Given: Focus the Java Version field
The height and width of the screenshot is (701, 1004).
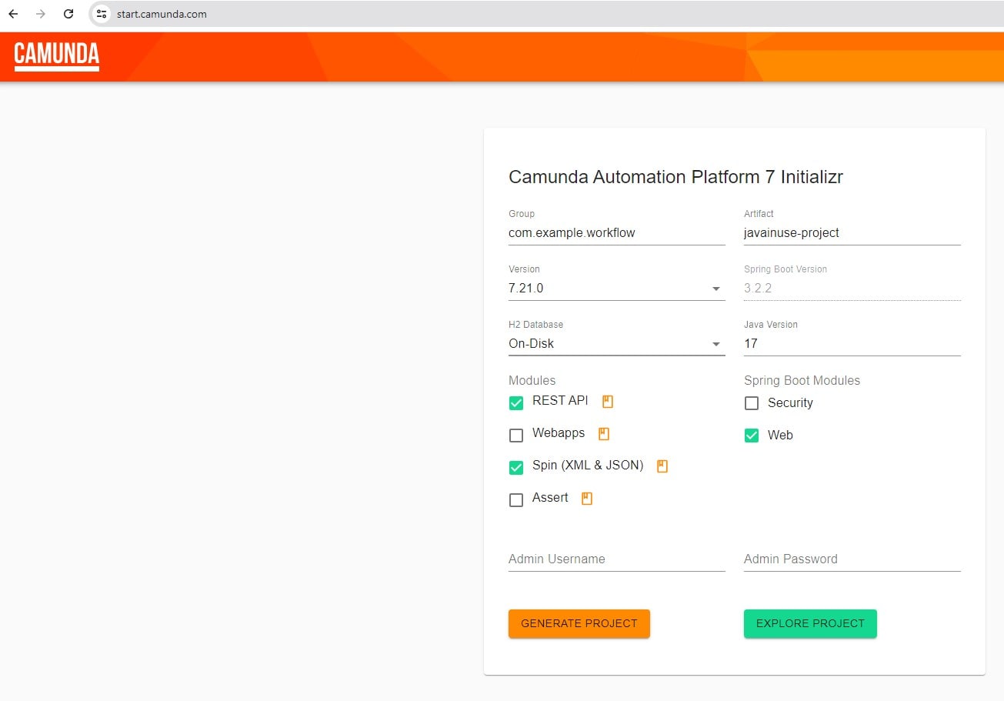Looking at the screenshot, I should tap(852, 344).
